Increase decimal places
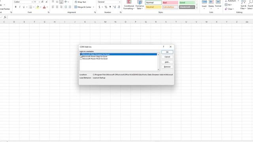This screenshot has width=253, height=142. (115, 7)
